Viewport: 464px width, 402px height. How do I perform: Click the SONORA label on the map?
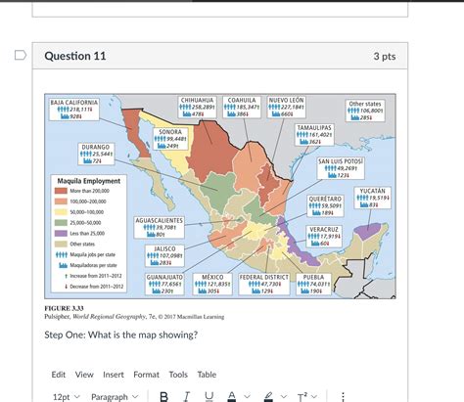(170, 132)
